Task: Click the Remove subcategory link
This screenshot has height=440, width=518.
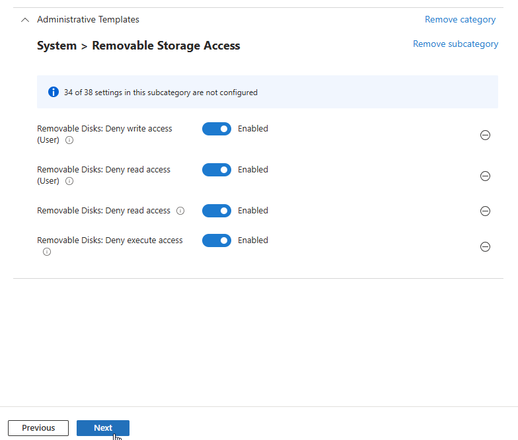Action: 455,44
